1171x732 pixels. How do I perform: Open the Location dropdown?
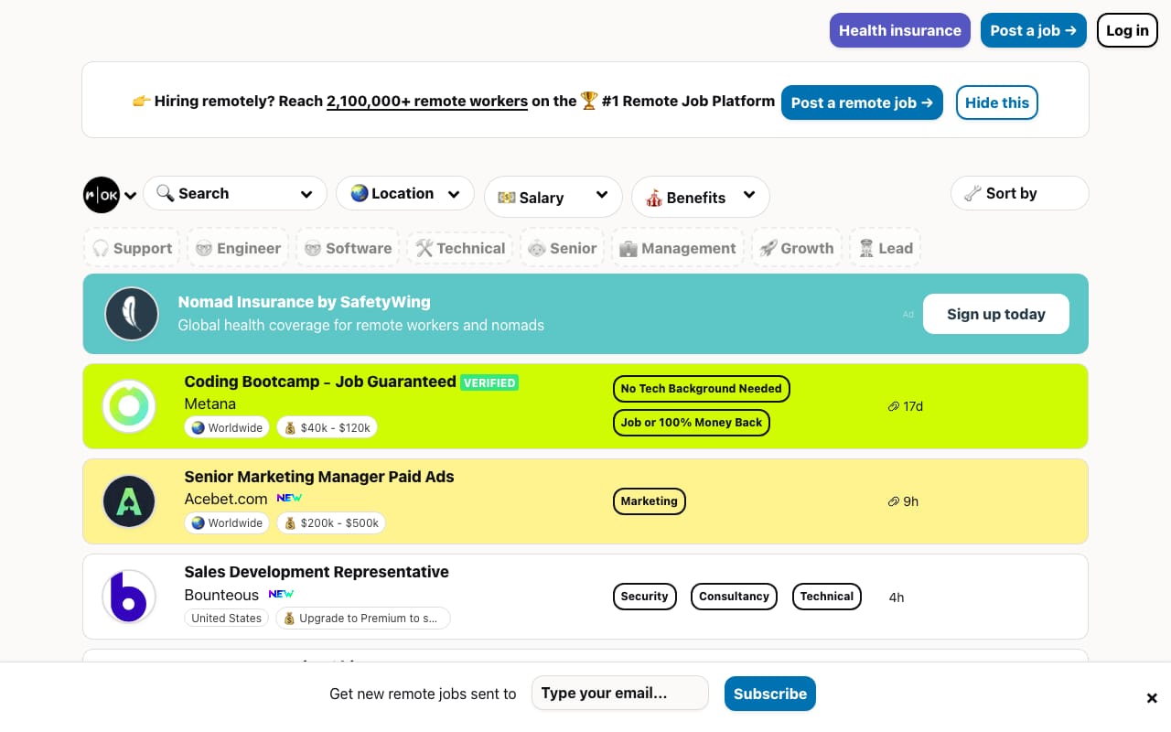[404, 193]
